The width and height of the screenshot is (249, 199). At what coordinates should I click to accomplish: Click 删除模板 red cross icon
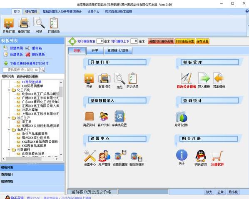[x=28, y=55]
